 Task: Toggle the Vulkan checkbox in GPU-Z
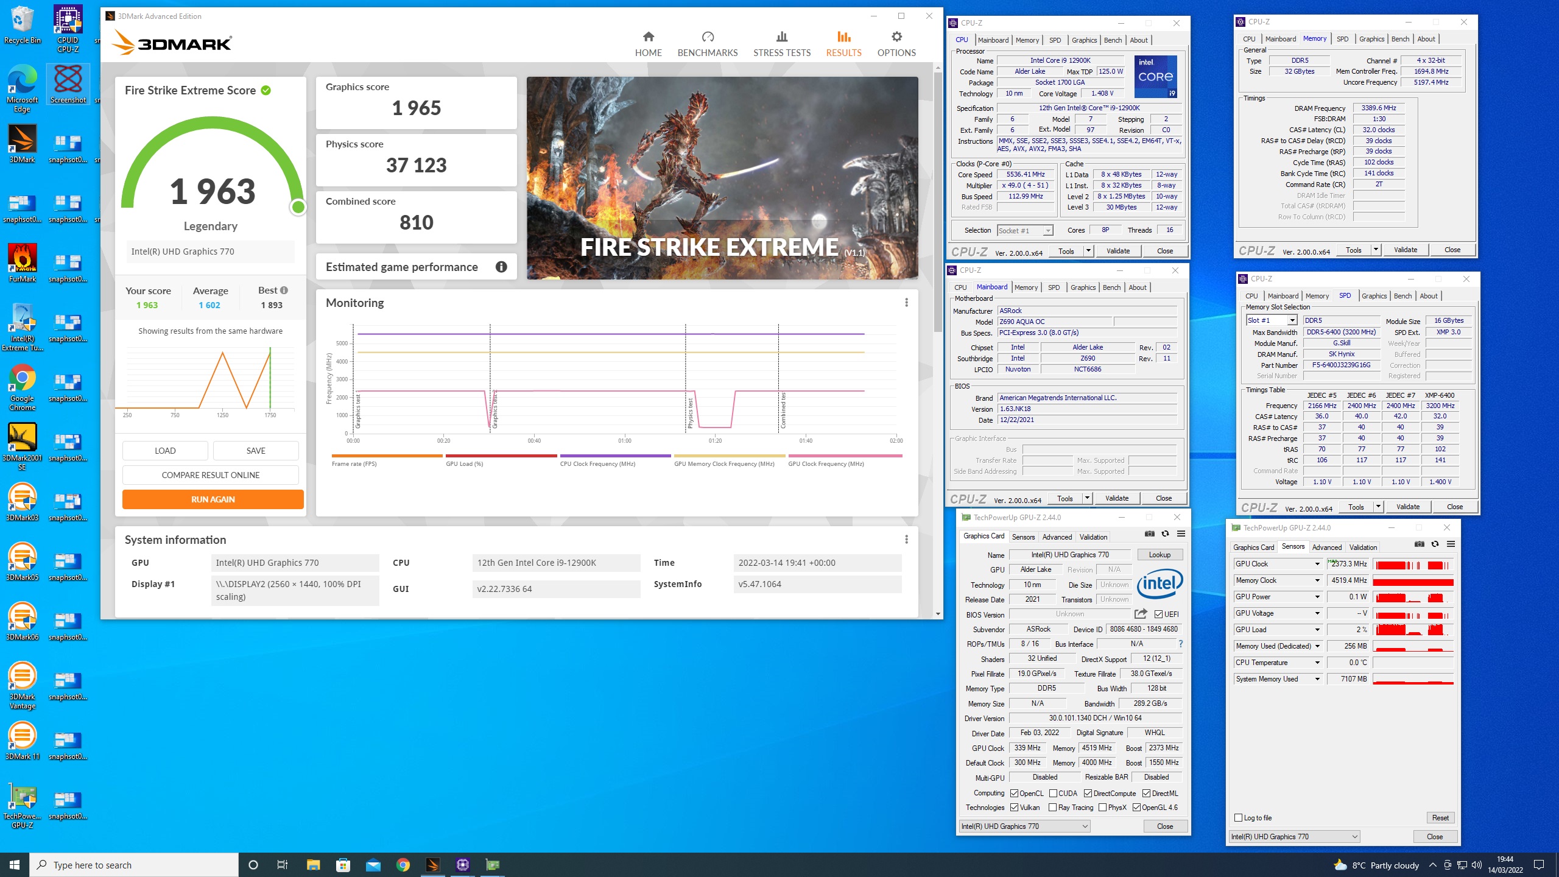click(x=1014, y=808)
